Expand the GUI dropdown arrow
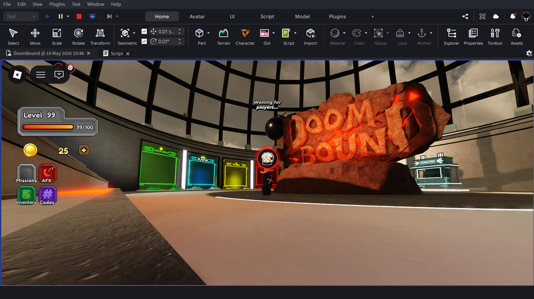 click(273, 33)
